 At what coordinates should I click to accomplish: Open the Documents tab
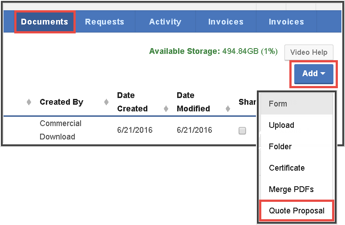point(45,21)
